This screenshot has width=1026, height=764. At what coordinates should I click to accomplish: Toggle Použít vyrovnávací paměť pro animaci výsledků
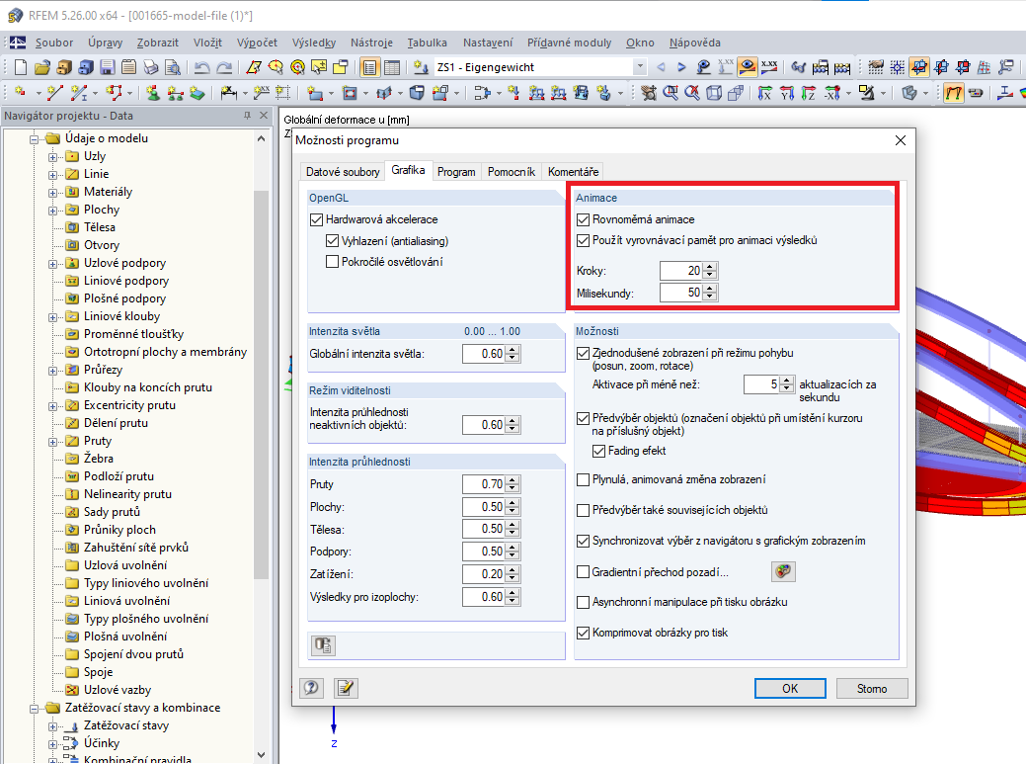(583, 240)
